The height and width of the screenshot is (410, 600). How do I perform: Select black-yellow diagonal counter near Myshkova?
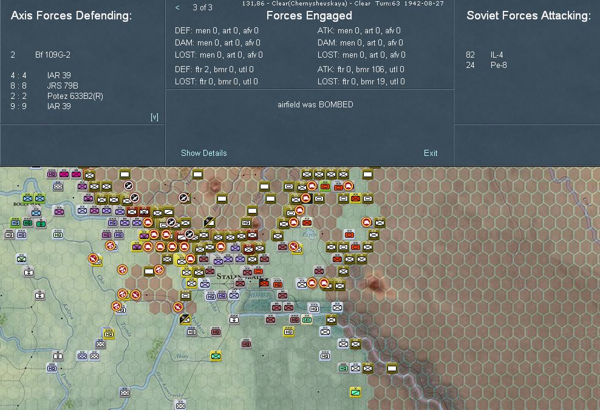185,318
